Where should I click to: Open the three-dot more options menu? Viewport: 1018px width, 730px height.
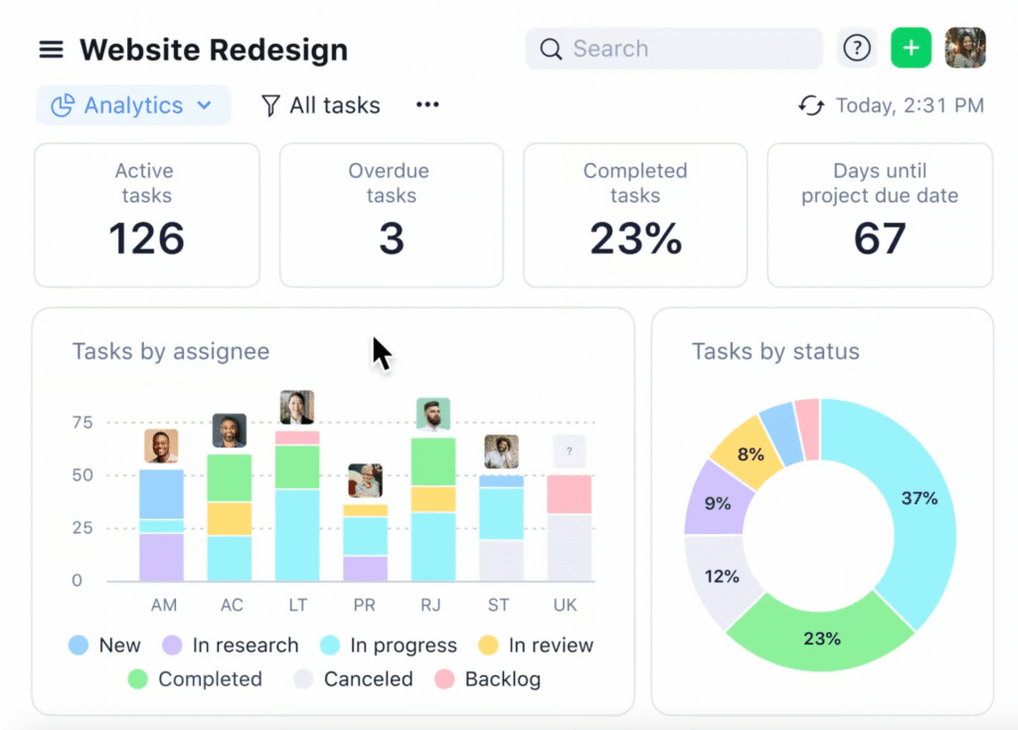(427, 104)
